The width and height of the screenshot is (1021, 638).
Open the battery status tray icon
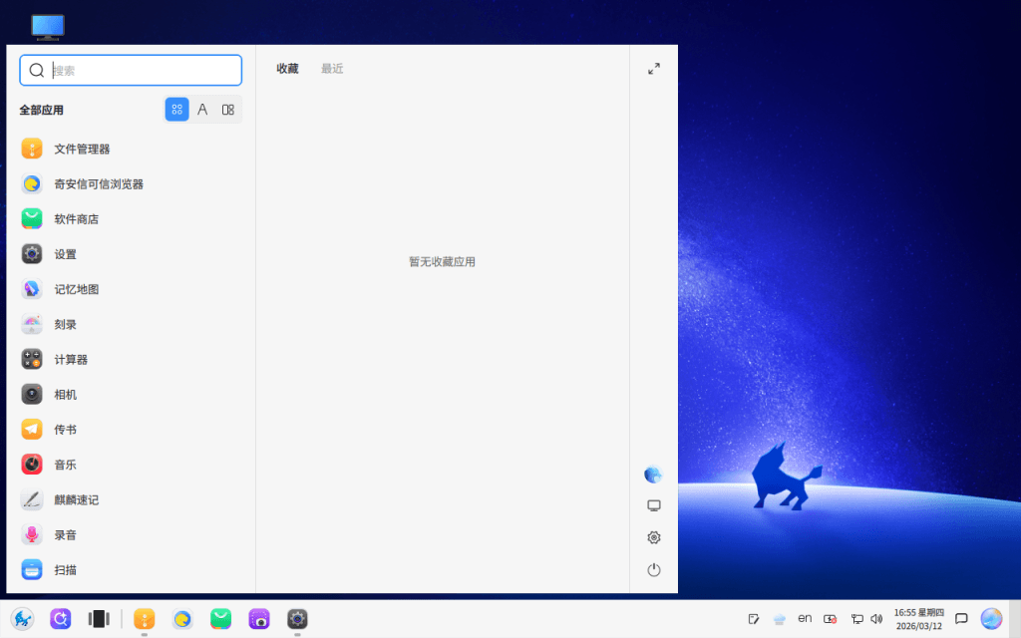(x=831, y=619)
